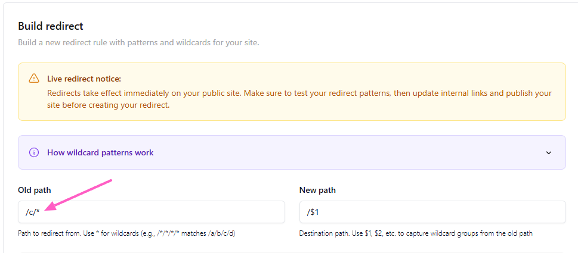Focus the New path input containing /$1
This screenshot has height=253, width=578.
tap(432, 212)
